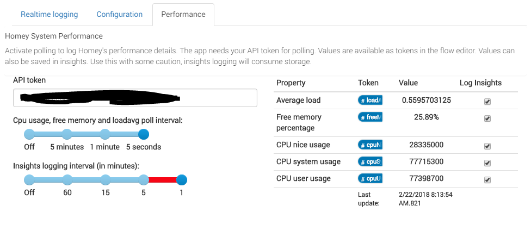Click inside the API token field
Screen dimensions: 531x225
pos(135,98)
